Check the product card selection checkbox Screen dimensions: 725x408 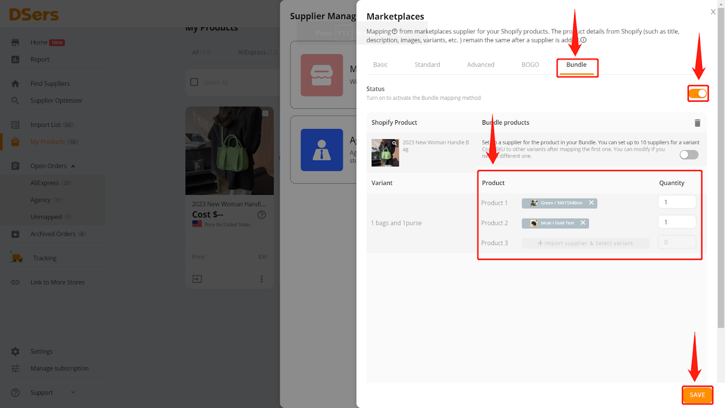(x=266, y=113)
